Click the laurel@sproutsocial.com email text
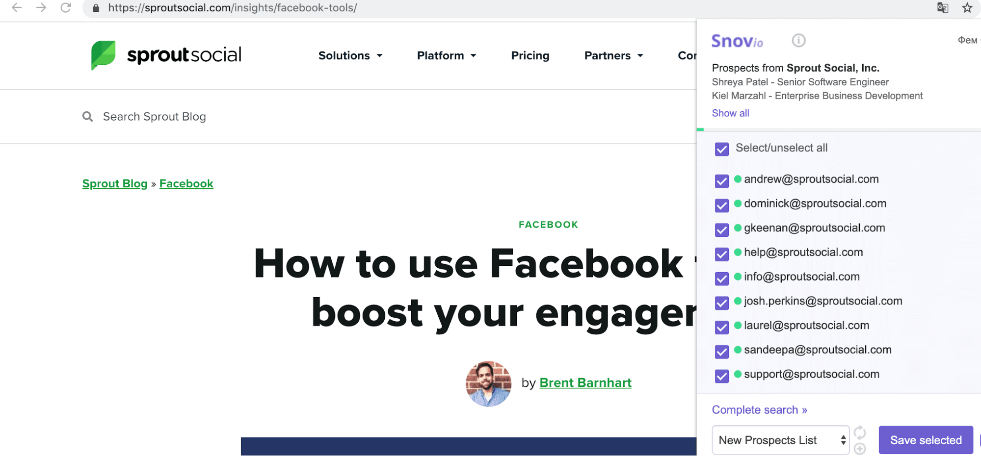This screenshot has height=456, width=981. (x=806, y=325)
